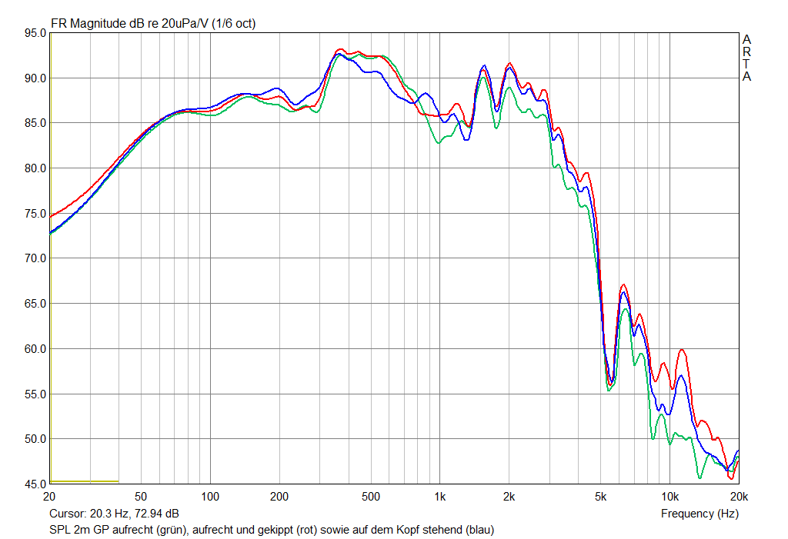Click the red curve start at 20 Hz
This screenshot has height=539, width=788.
tap(51, 218)
